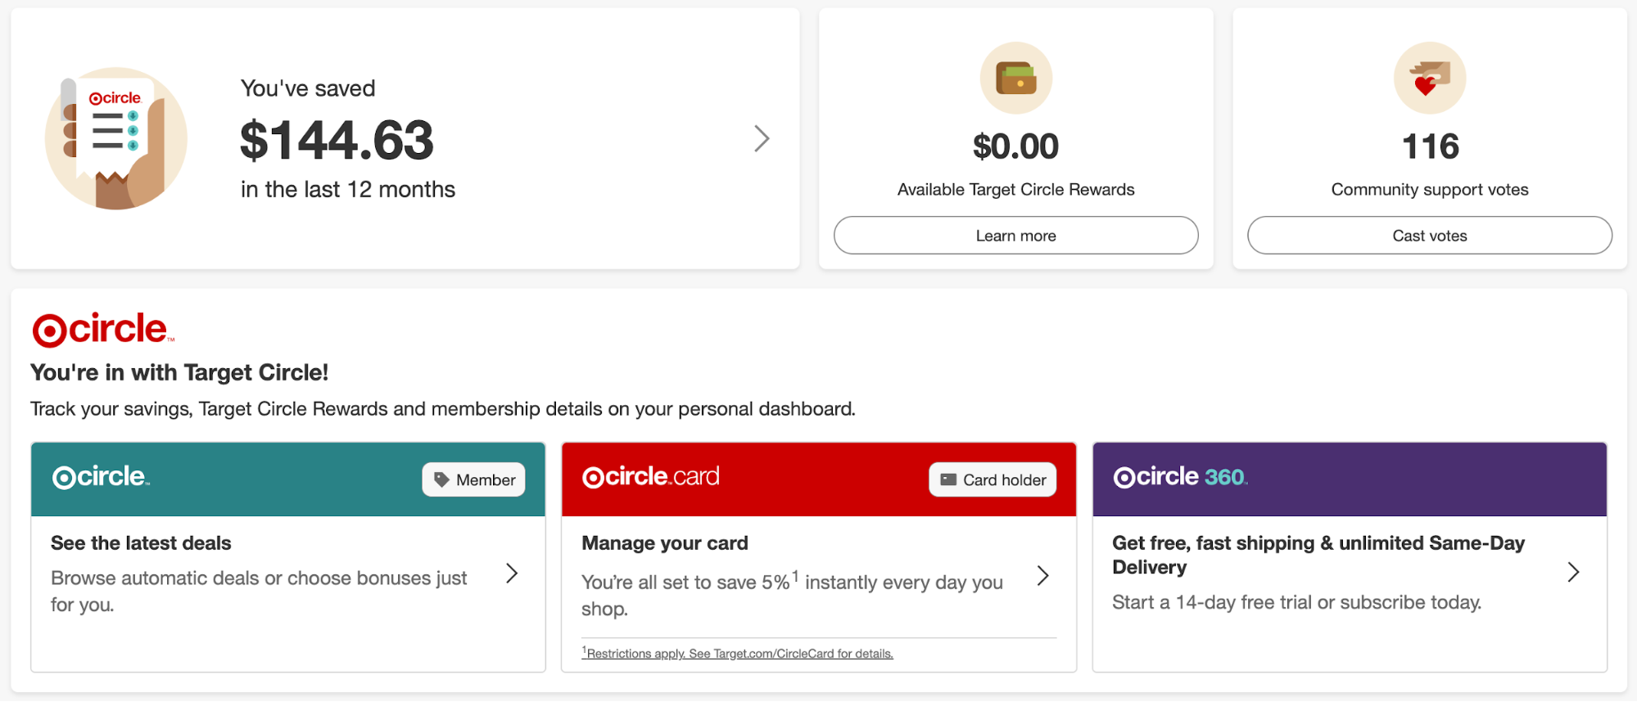Click the wallet rewards icon
The width and height of the screenshot is (1637, 702).
pos(1015,79)
